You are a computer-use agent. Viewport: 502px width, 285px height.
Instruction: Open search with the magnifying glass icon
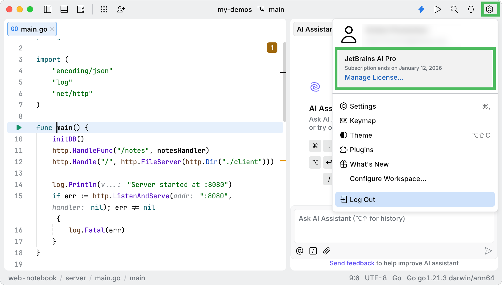(454, 10)
